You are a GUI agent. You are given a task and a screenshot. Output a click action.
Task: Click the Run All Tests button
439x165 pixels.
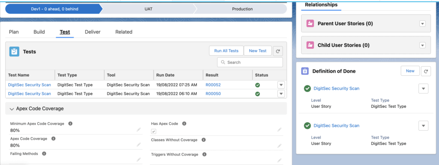pyautogui.click(x=226, y=51)
